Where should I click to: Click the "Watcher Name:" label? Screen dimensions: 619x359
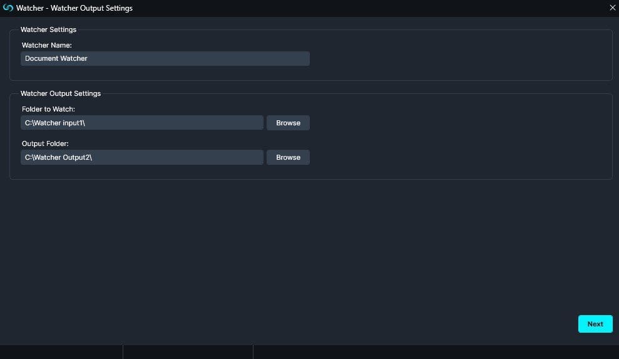tap(47, 45)
